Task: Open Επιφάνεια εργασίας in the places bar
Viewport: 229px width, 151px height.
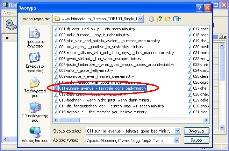Action: pyautogui.click(x=35, y=63)
